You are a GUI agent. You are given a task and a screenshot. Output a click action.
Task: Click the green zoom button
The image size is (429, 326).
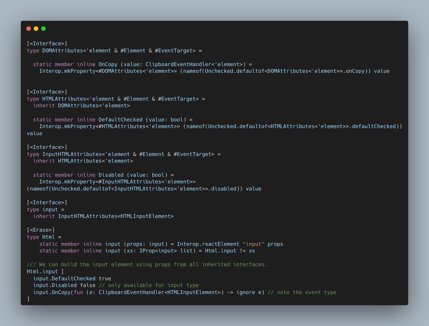pyautogui.click(x=43, y=28)
